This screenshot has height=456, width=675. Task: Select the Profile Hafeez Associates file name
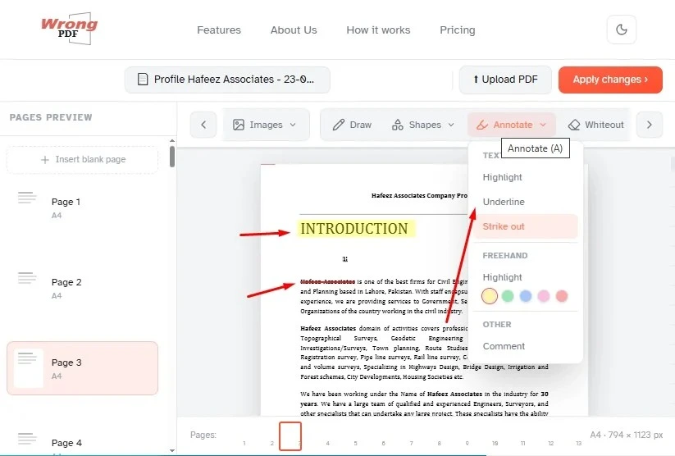pyautogui.click(x=234, y=80)
